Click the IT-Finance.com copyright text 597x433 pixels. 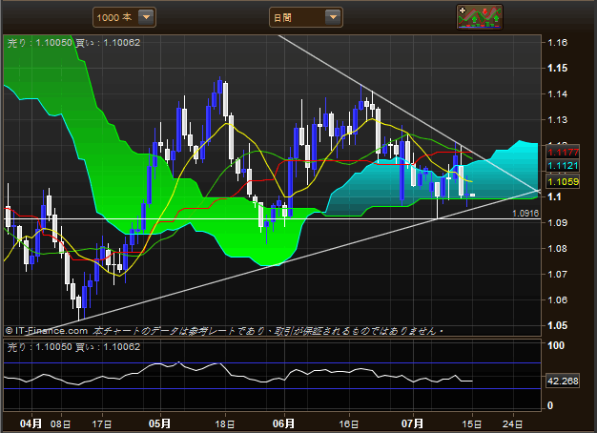47,331
